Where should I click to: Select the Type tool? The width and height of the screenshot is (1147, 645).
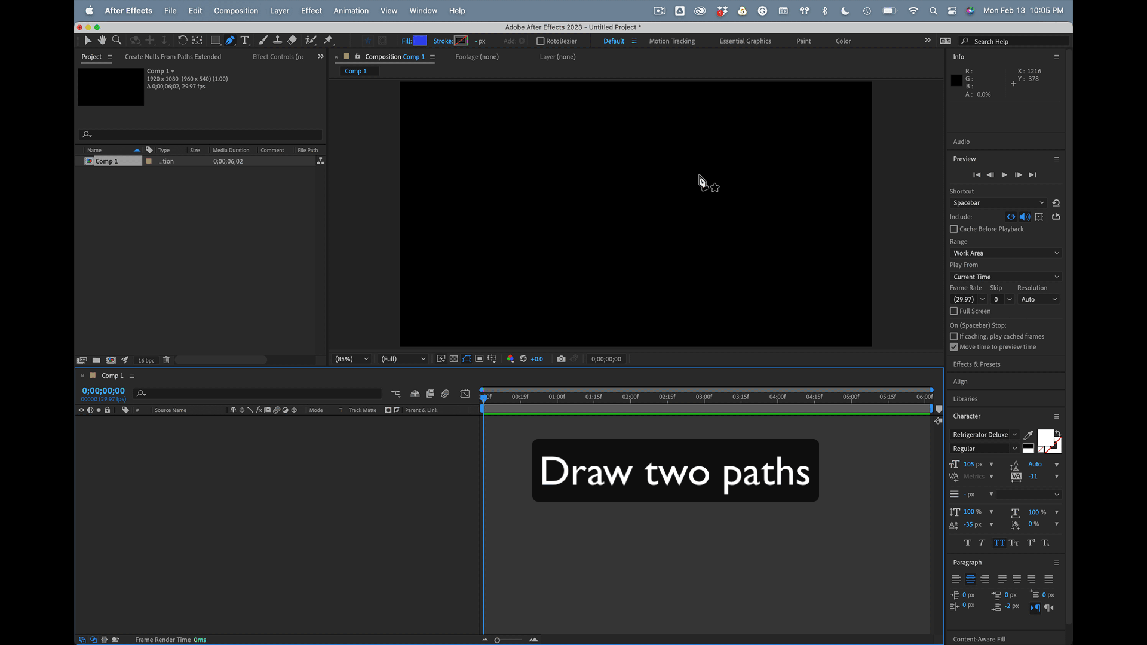click(x=245, y=40)
